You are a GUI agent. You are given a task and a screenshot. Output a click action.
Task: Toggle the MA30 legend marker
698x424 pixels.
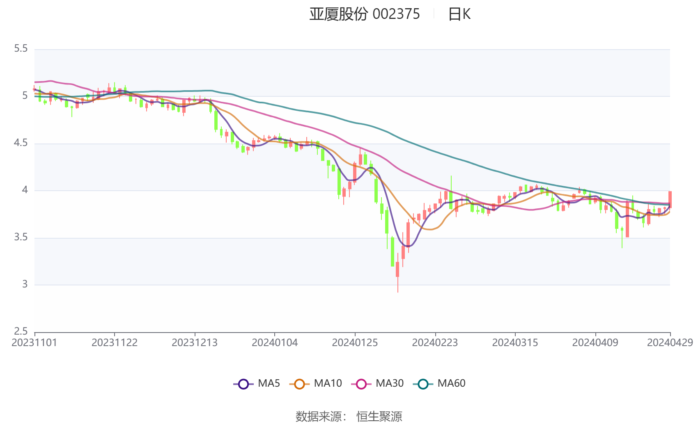pyautogui.click(x=361, y=384)
